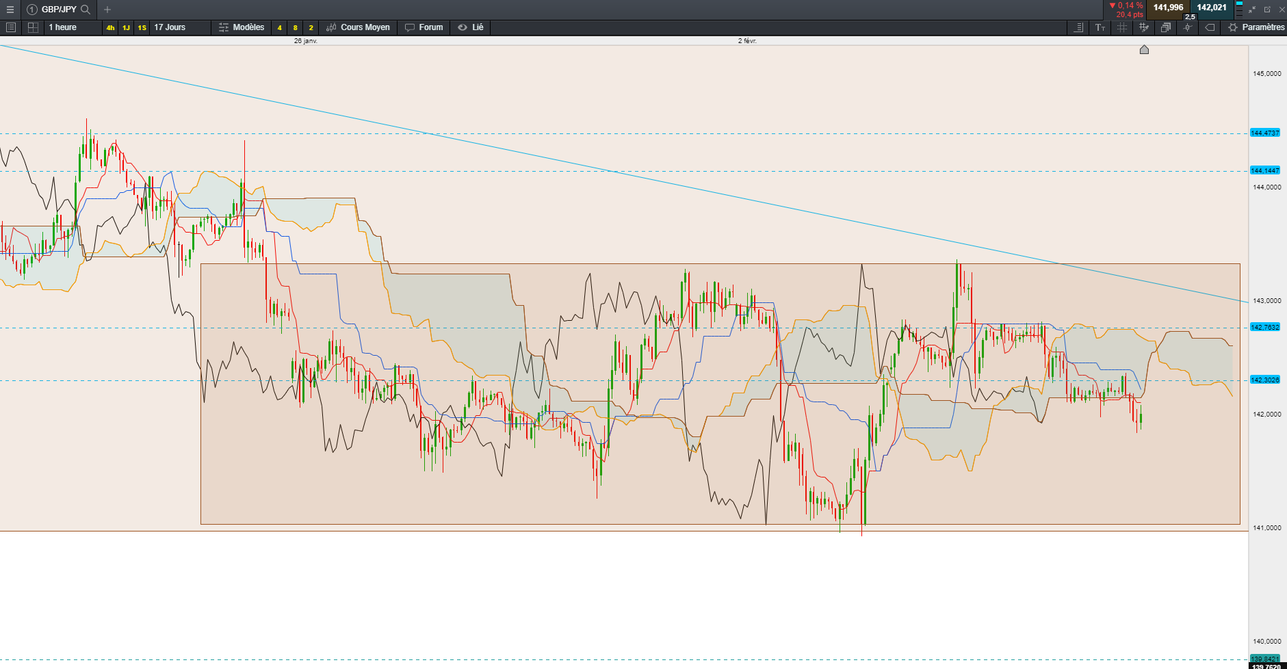Click the 26 janv. date marker
The height and width of the screenshot is (669, 1287).
point(306,41)
